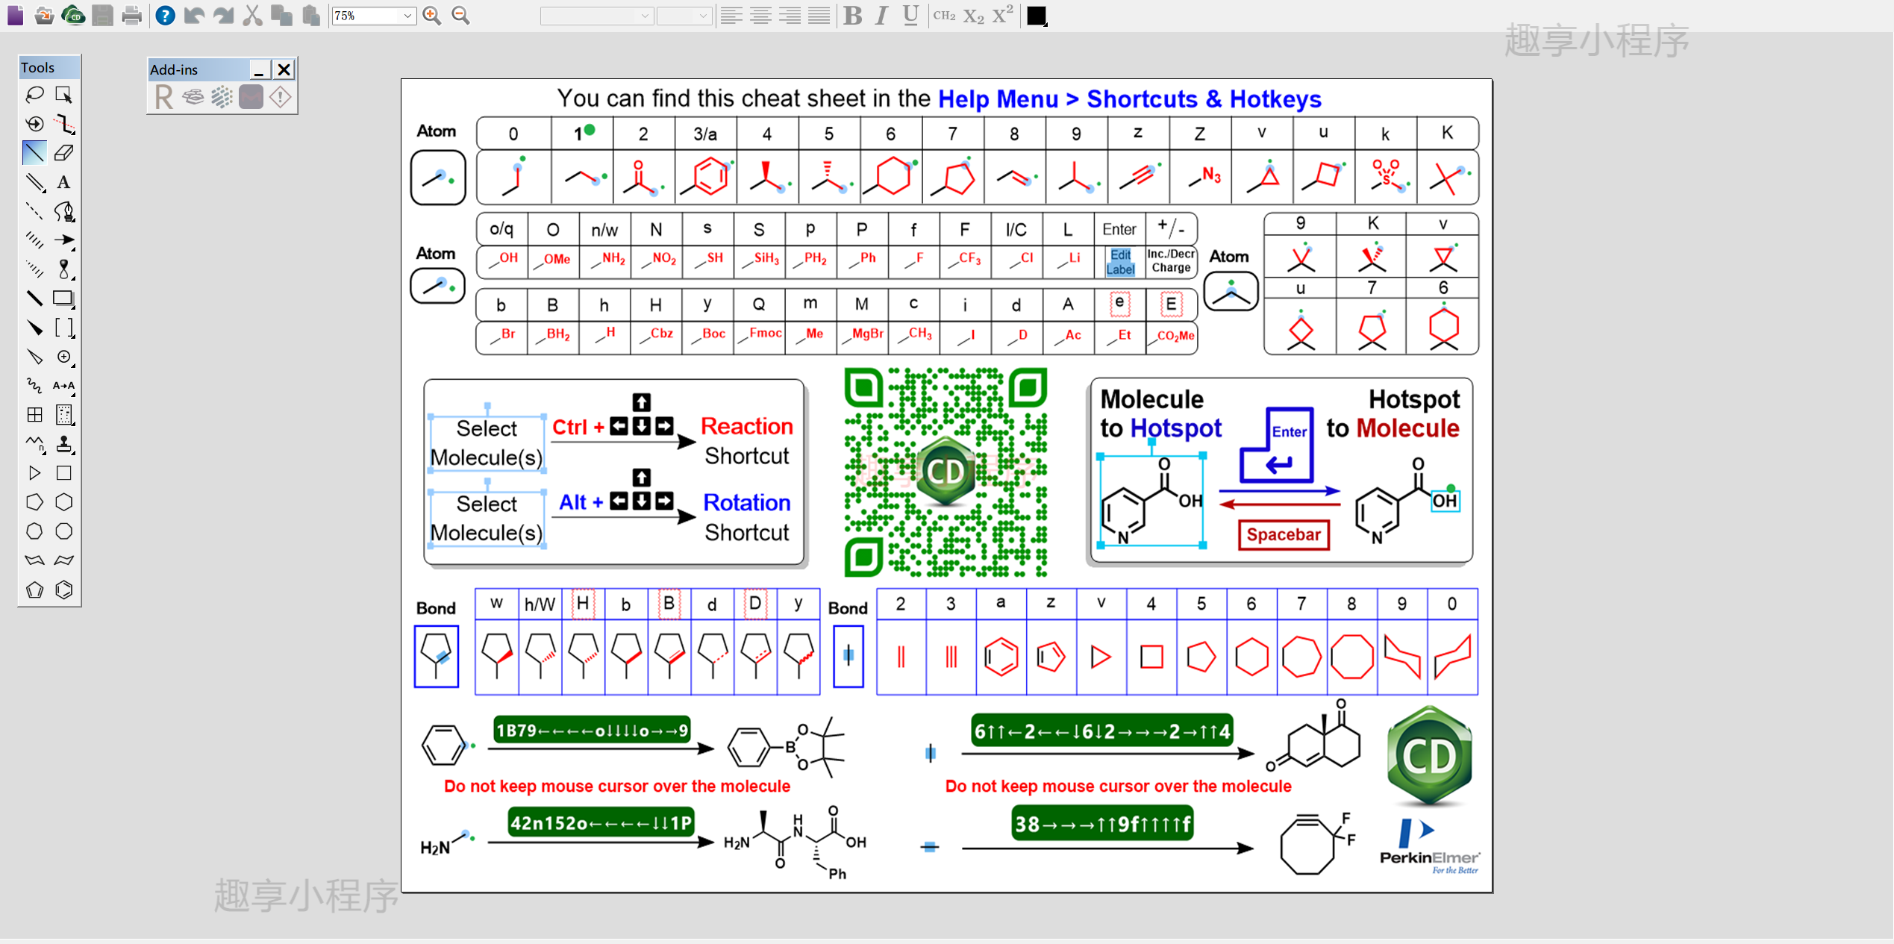1894x944 pixels.
Task: Copy the selection using the copy icon
Action: point(281,15)
